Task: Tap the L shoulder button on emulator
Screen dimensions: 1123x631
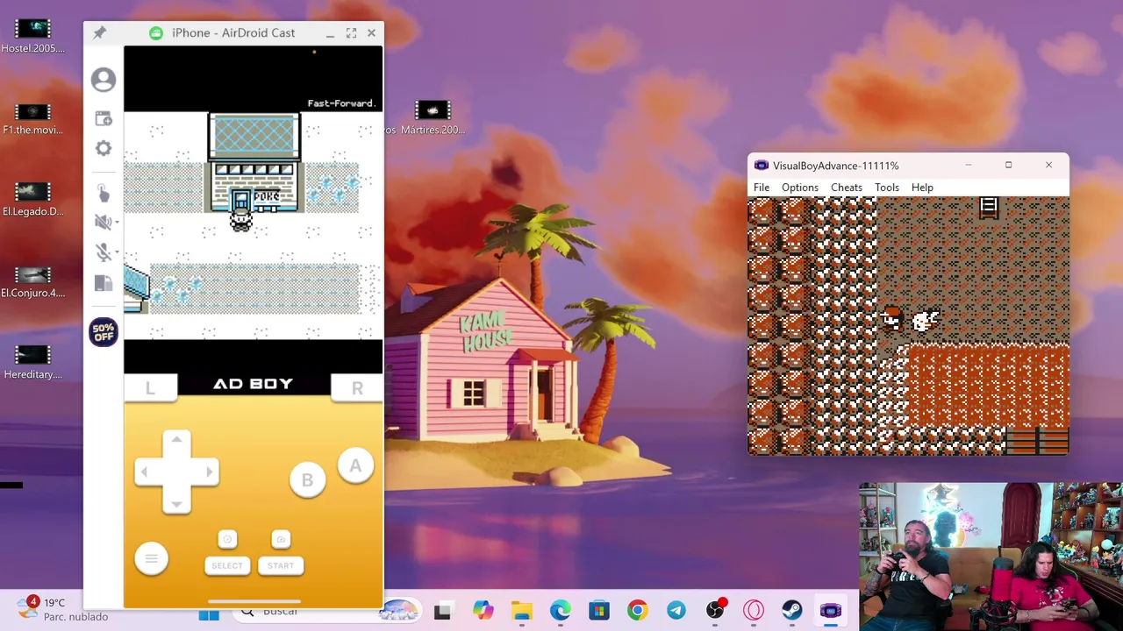Action: click(150, 388)
